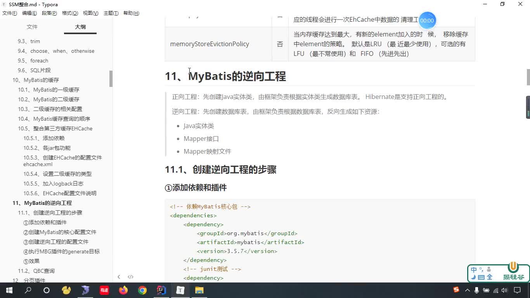Open the Windows Start menu
The height and width of the screenshot is (298, 530).
[x=9, y=290]
